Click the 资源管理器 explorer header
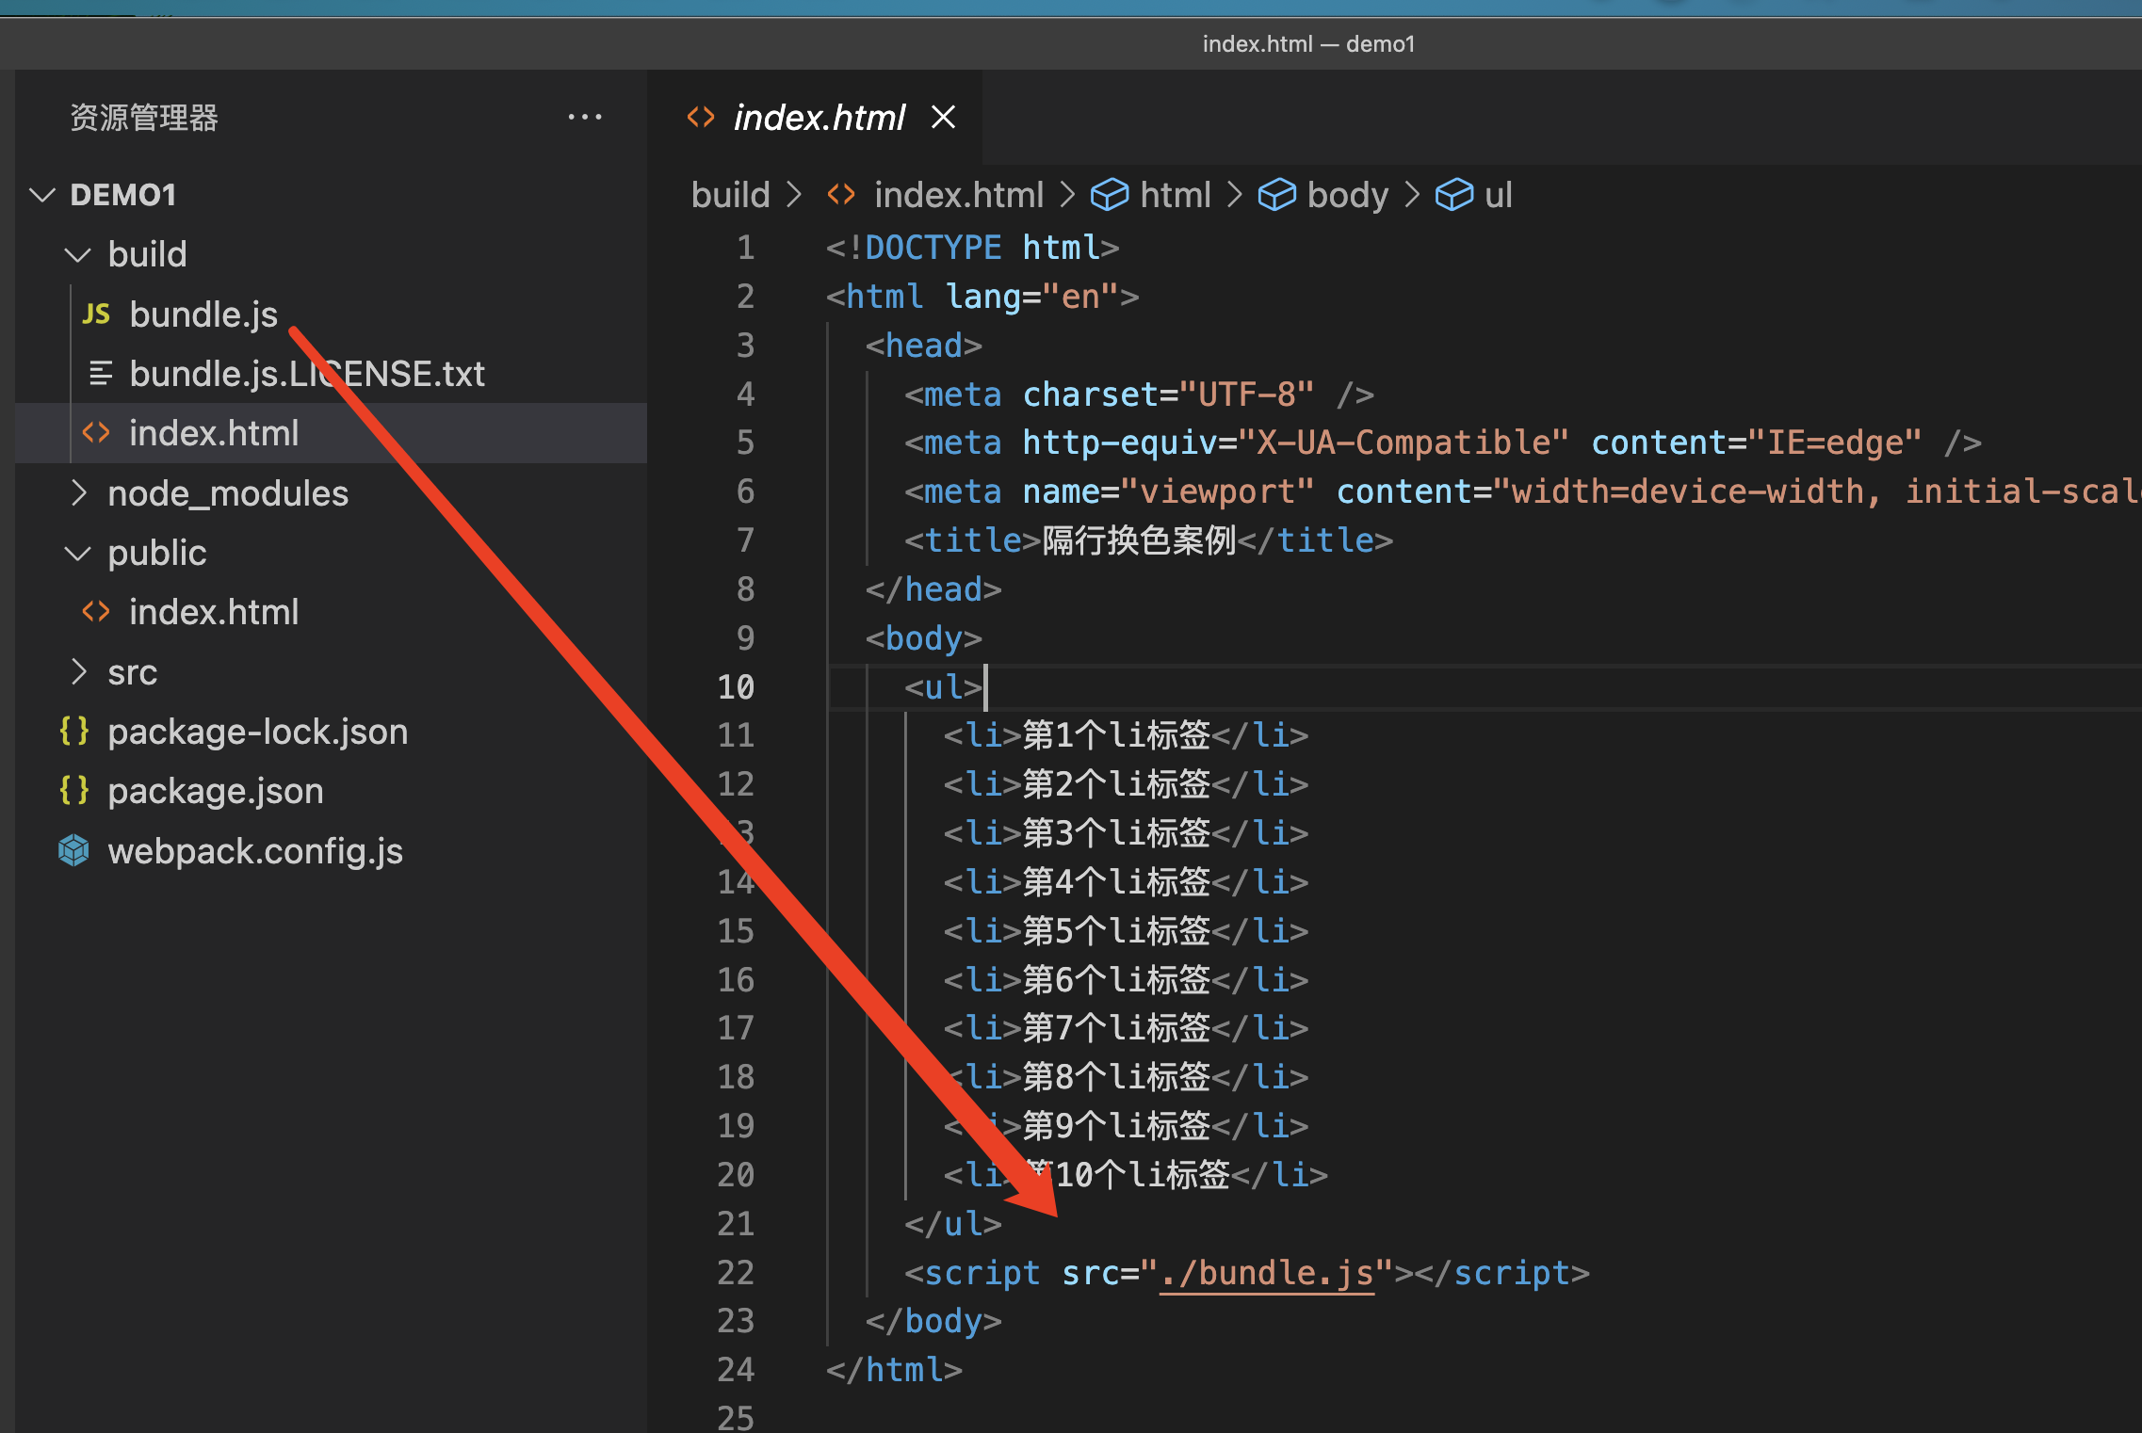 coord(144,118)
